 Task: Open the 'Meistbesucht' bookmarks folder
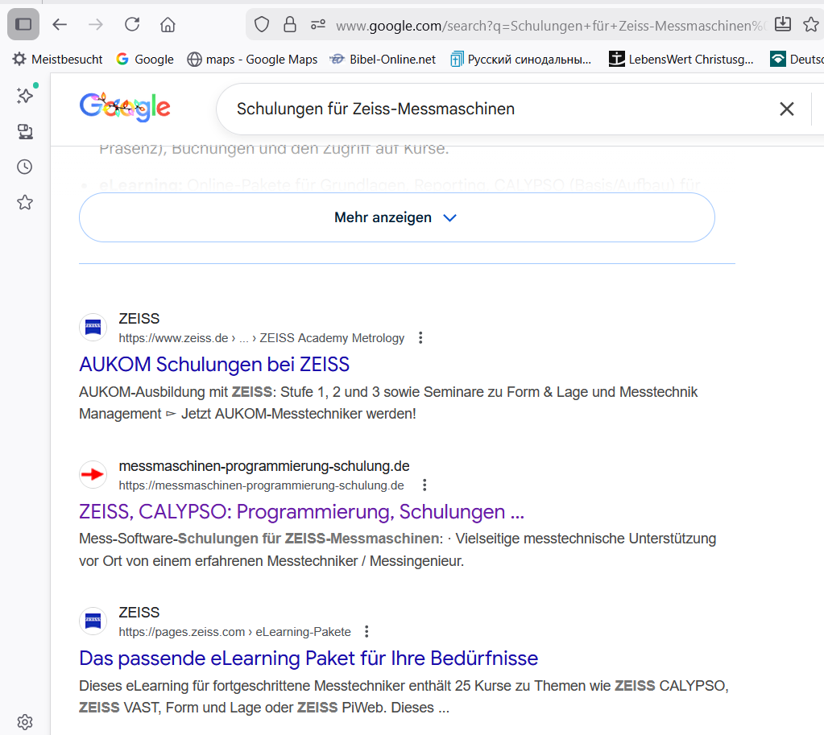[58, 59]
